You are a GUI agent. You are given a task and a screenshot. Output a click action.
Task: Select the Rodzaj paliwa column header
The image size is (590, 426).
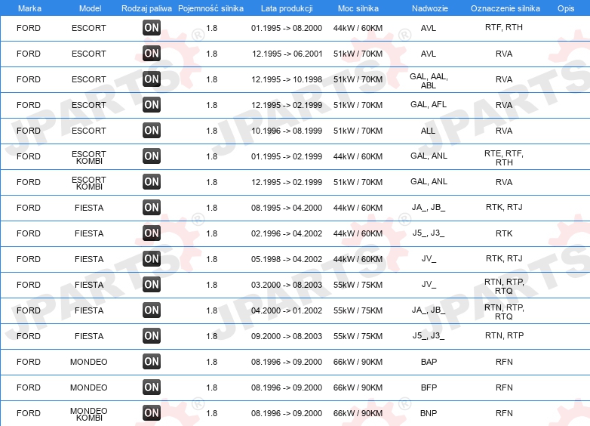tap(146, 8)
